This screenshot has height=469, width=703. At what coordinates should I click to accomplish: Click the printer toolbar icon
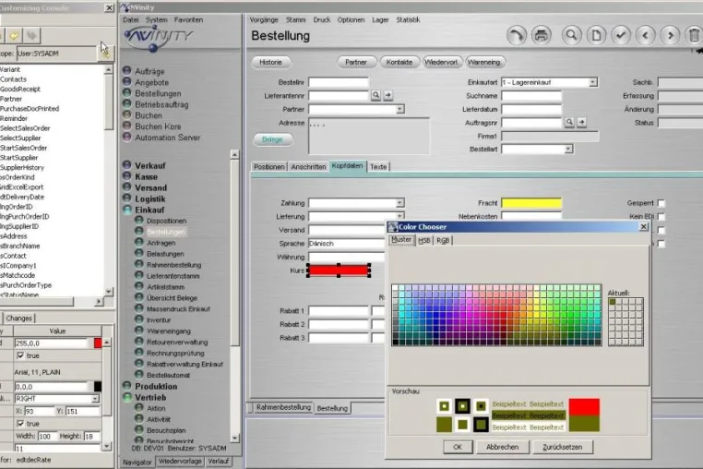[542, 35]
